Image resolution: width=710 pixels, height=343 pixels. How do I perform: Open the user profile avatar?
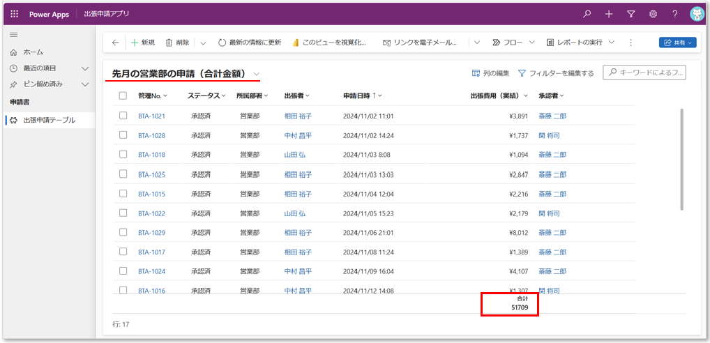[696, 14]
